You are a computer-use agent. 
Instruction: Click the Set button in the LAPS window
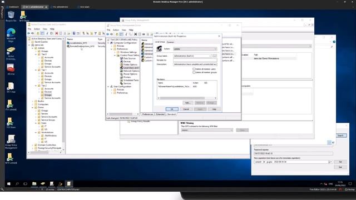click(340, 162)
